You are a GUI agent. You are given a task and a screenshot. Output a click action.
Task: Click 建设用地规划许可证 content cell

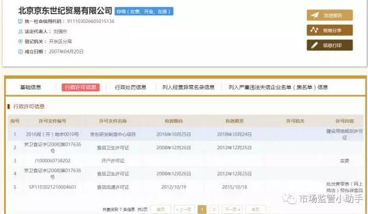[344, 134]
